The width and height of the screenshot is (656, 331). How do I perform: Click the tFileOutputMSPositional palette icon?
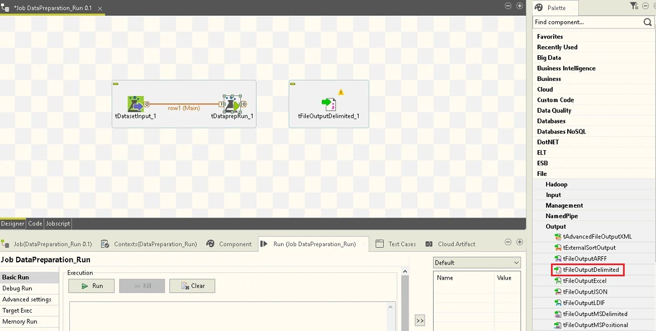(558, 325)
